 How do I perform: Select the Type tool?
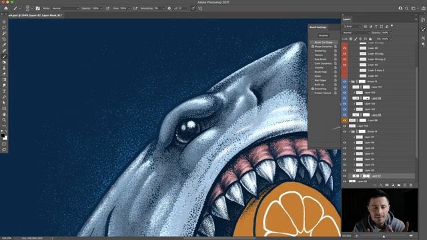tap(4, 91)
